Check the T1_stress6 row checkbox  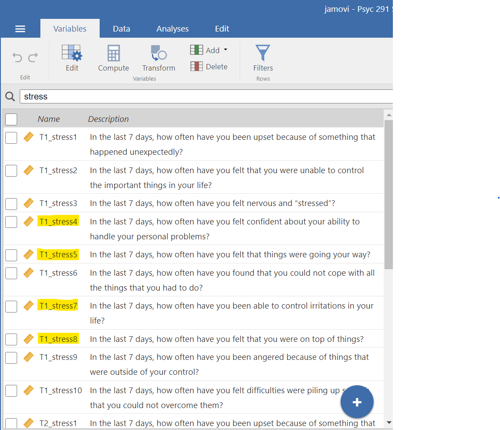[x=11, y=273]
